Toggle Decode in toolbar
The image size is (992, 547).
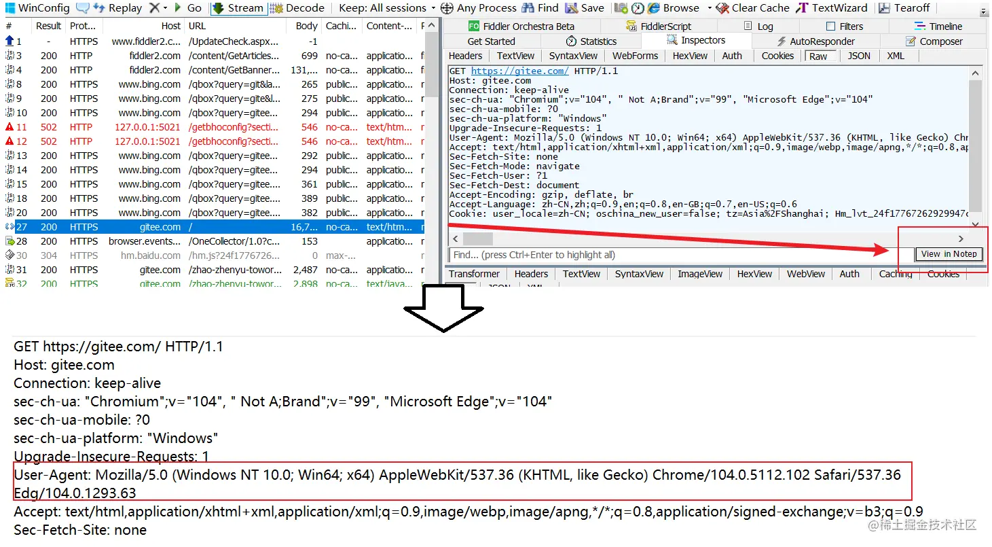tap(297, 8)
